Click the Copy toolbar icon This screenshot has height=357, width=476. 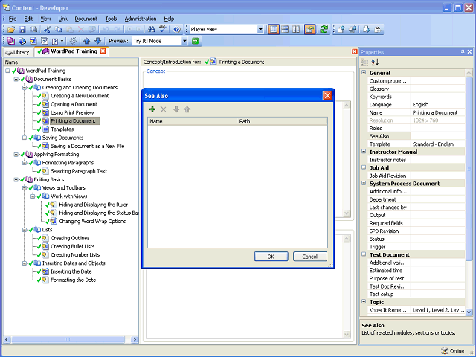click(x=58, y=30)
